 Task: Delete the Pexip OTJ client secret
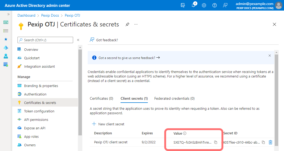coord(270,142)
